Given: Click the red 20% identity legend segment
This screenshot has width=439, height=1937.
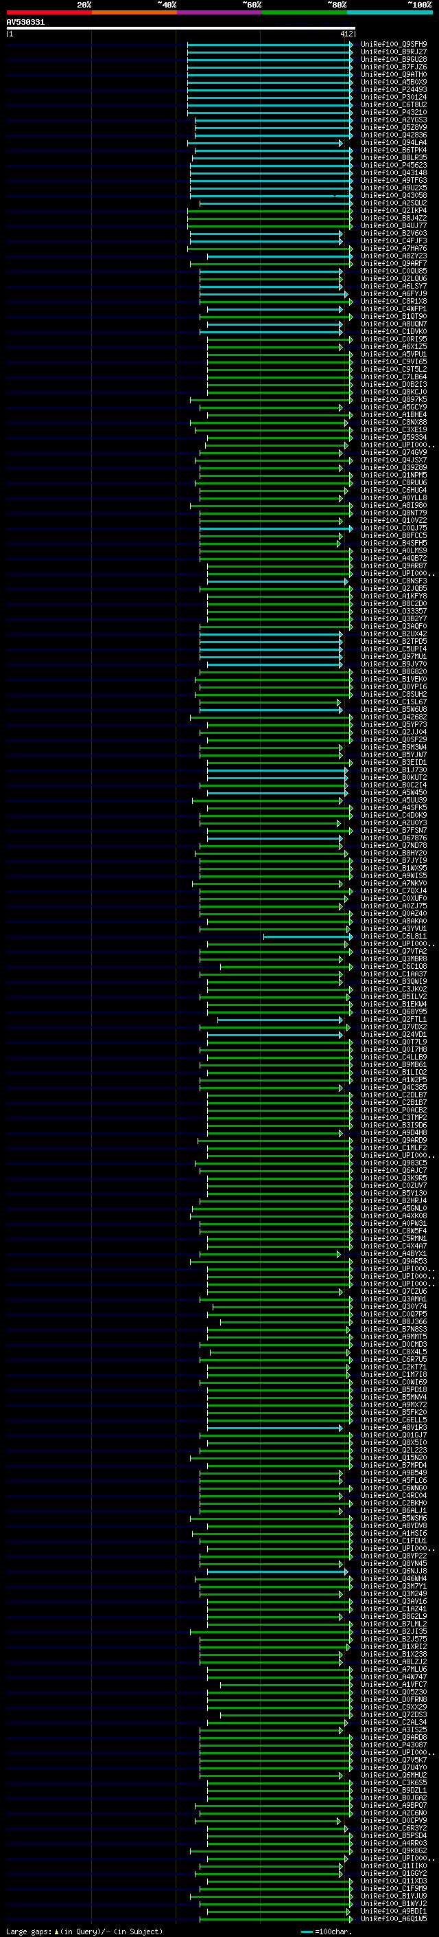Looking at the screenshot, I should 49,12.
